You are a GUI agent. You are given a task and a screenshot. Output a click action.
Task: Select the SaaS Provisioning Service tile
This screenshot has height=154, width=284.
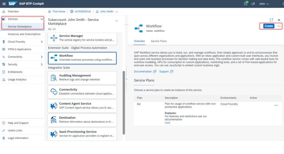[x=82, y=134]
